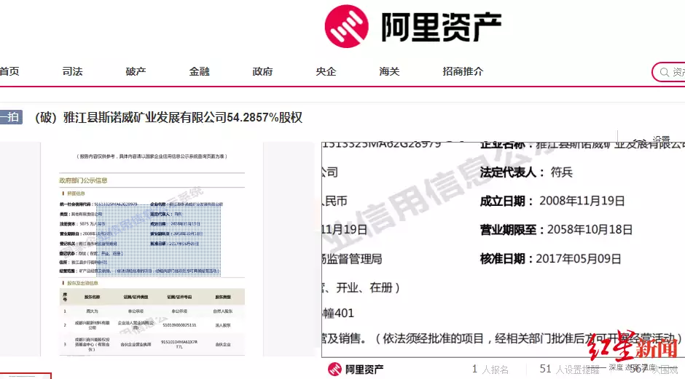Click the small 阿里资产 logo below preview
Screen dimensions: 685x379
[356, 370]
